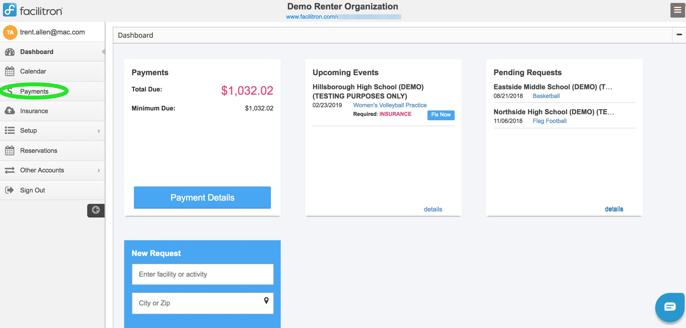Click Fix Now for required insurance
The height and width of the screenshot is (328, 686).
click(x=441, y=115)
